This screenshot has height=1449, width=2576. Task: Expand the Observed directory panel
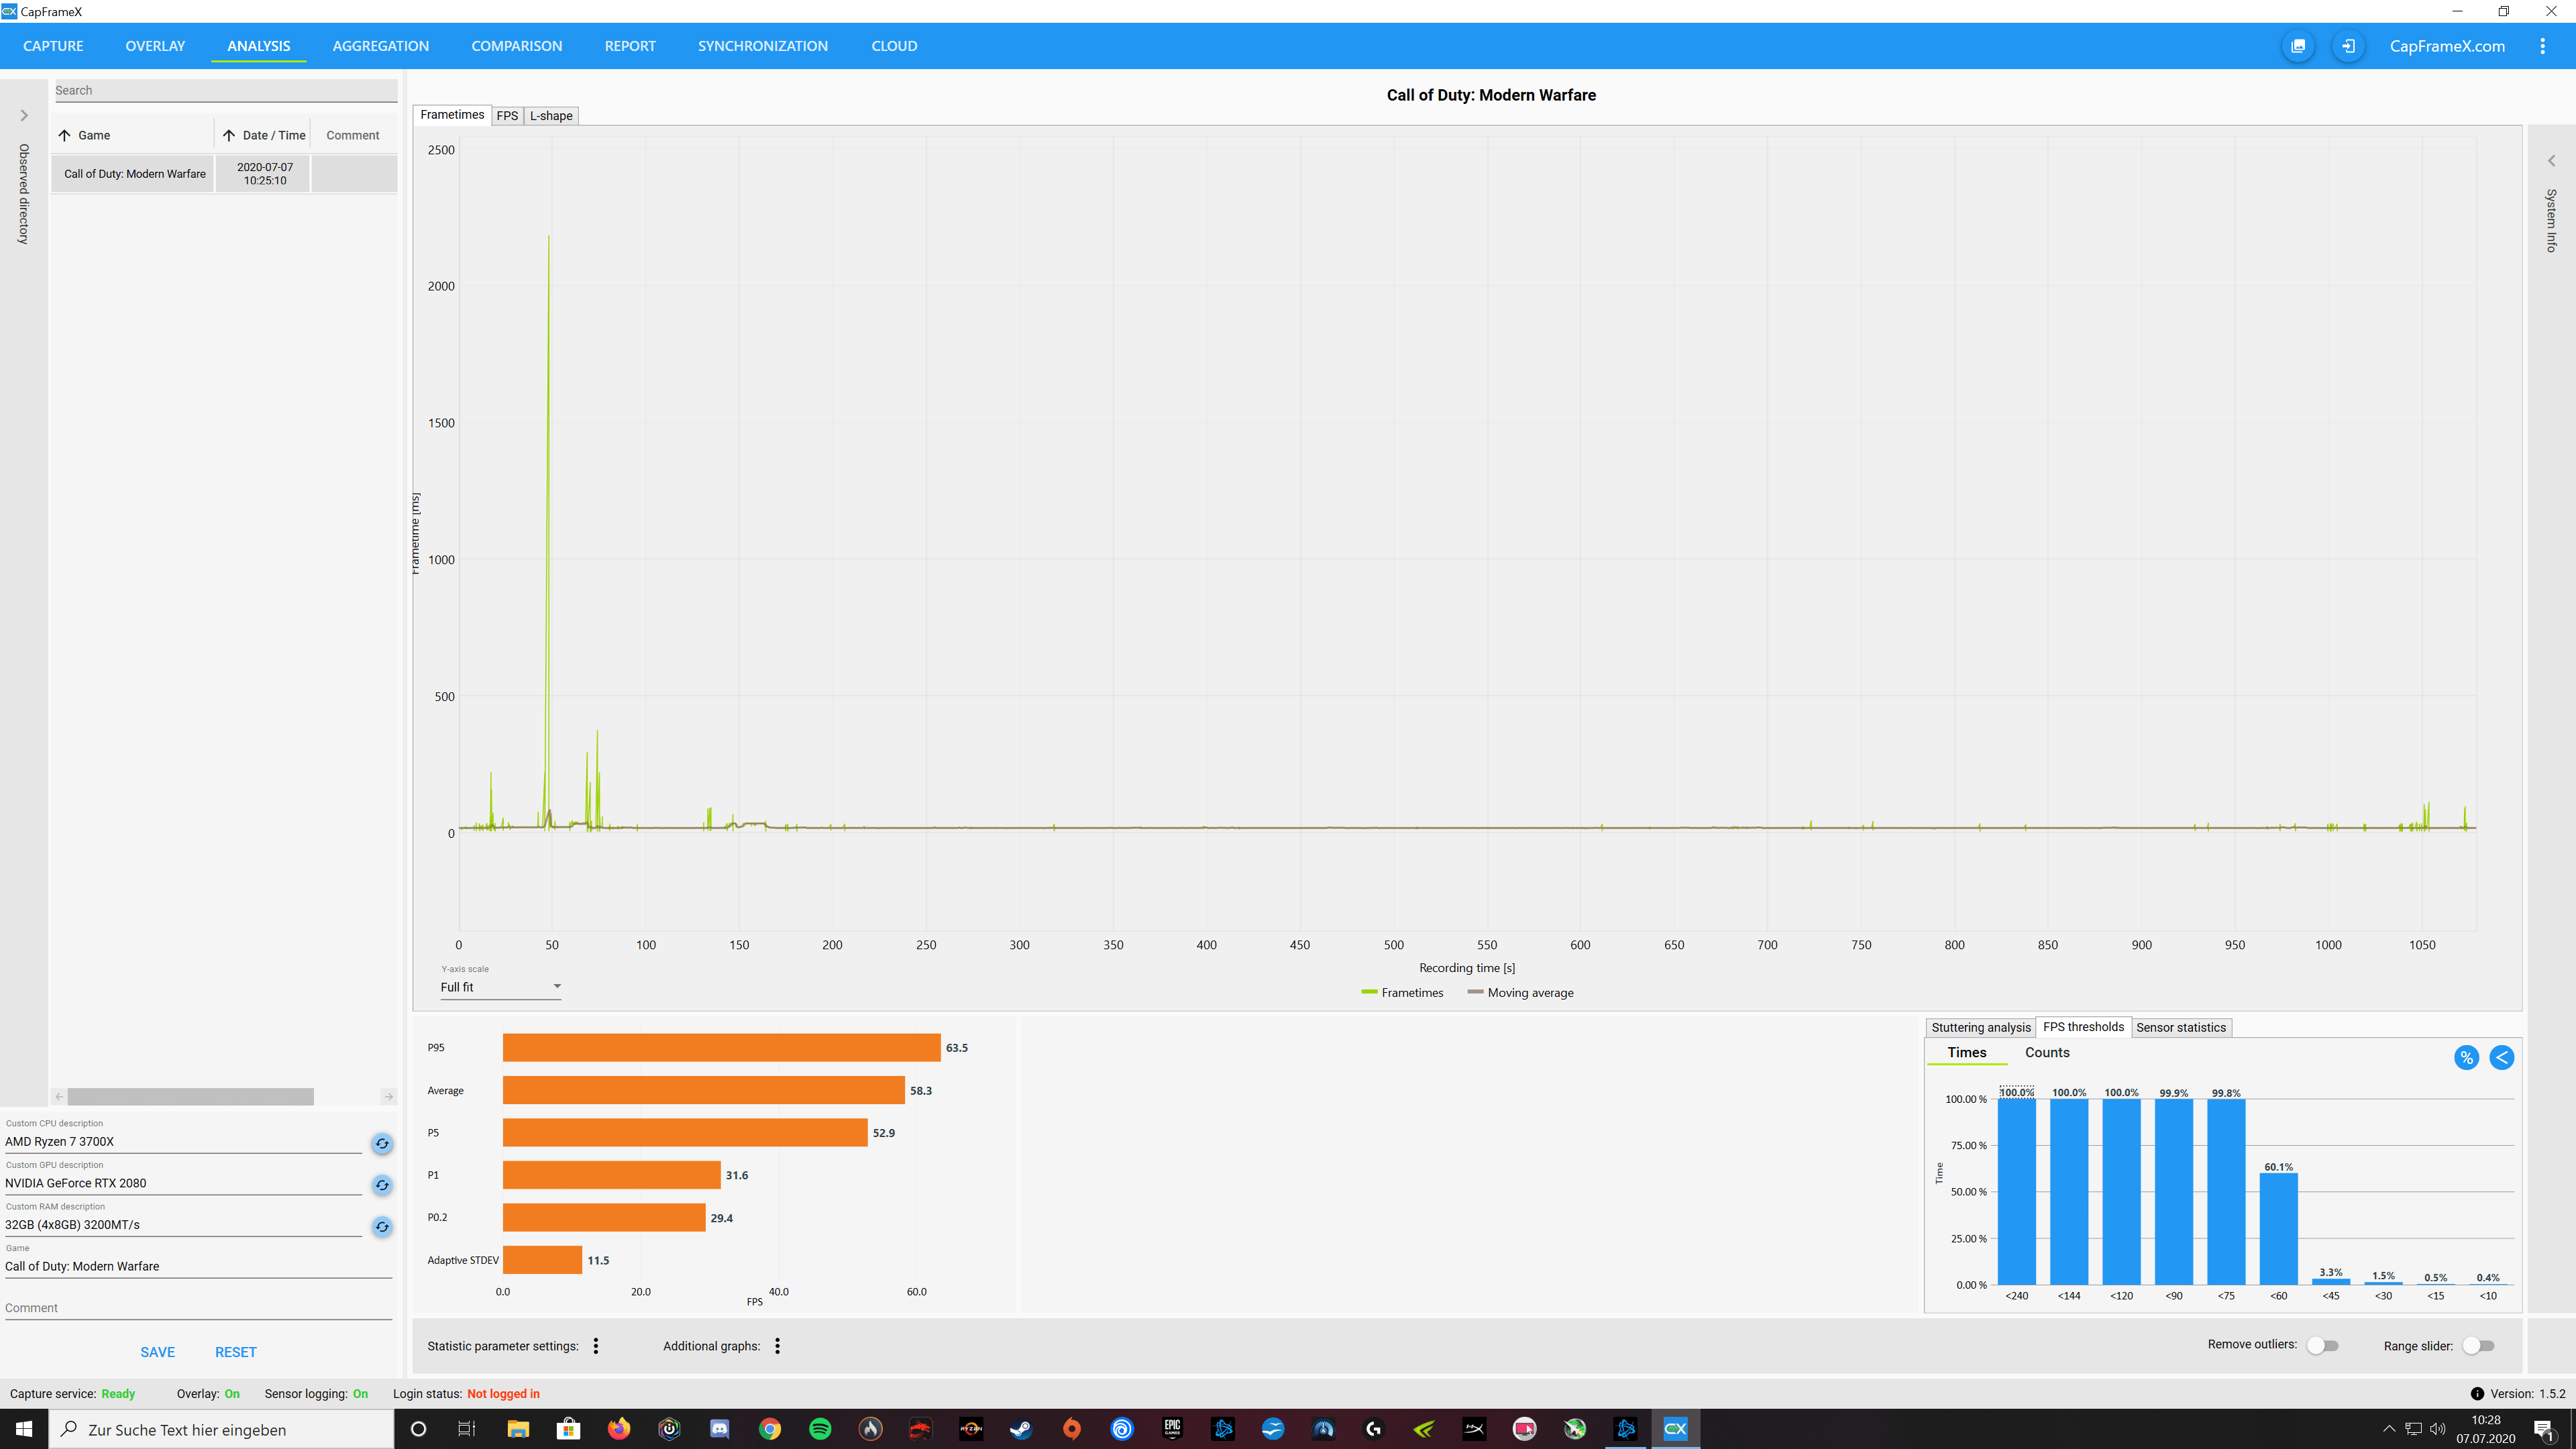pos(24,116)
